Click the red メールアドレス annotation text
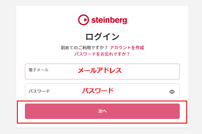This screenshot has width=202, height=134. [x=99, y=70]
